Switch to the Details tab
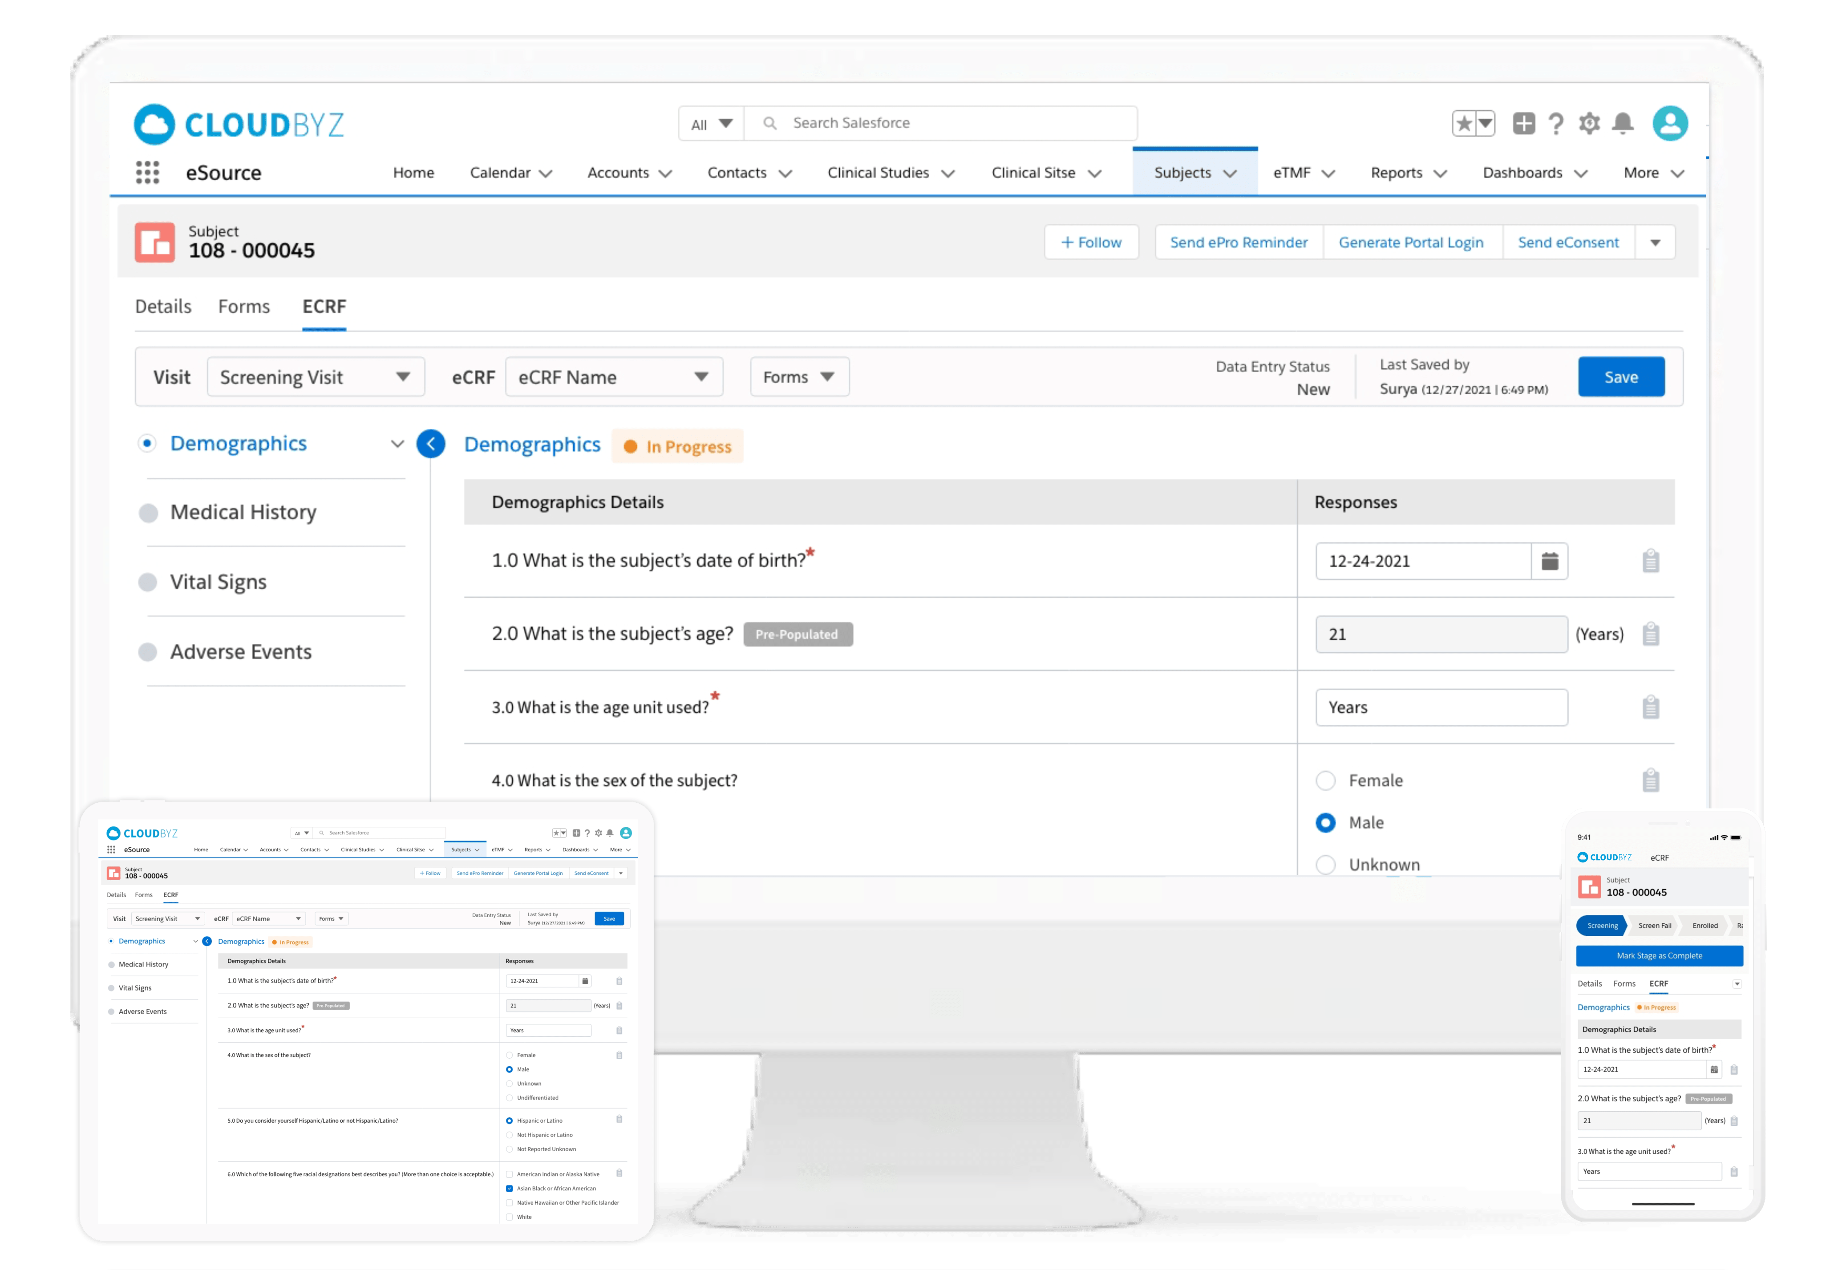Screen dimensions: 1834x1270 (163, 306)
